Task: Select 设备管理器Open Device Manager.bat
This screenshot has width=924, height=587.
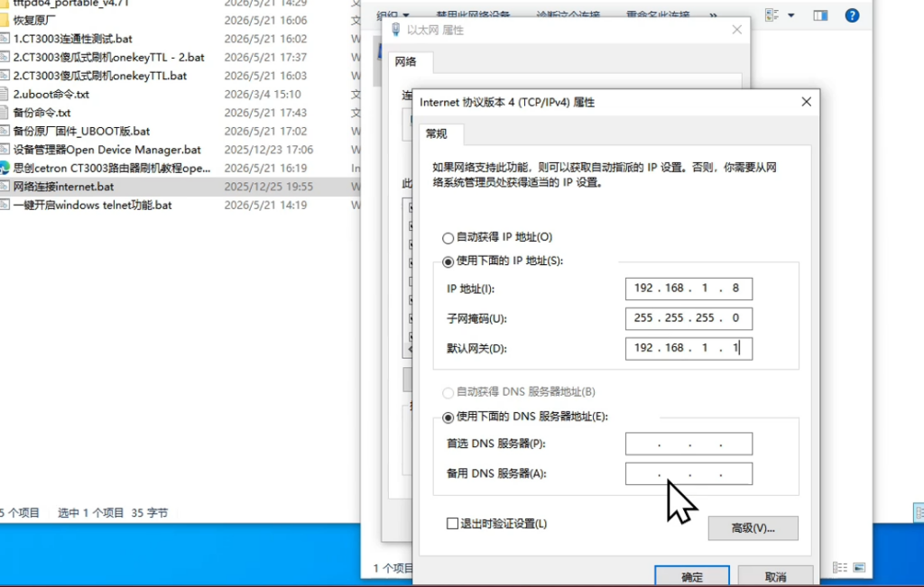Action: pyautogui.click(x=107, y=150)
